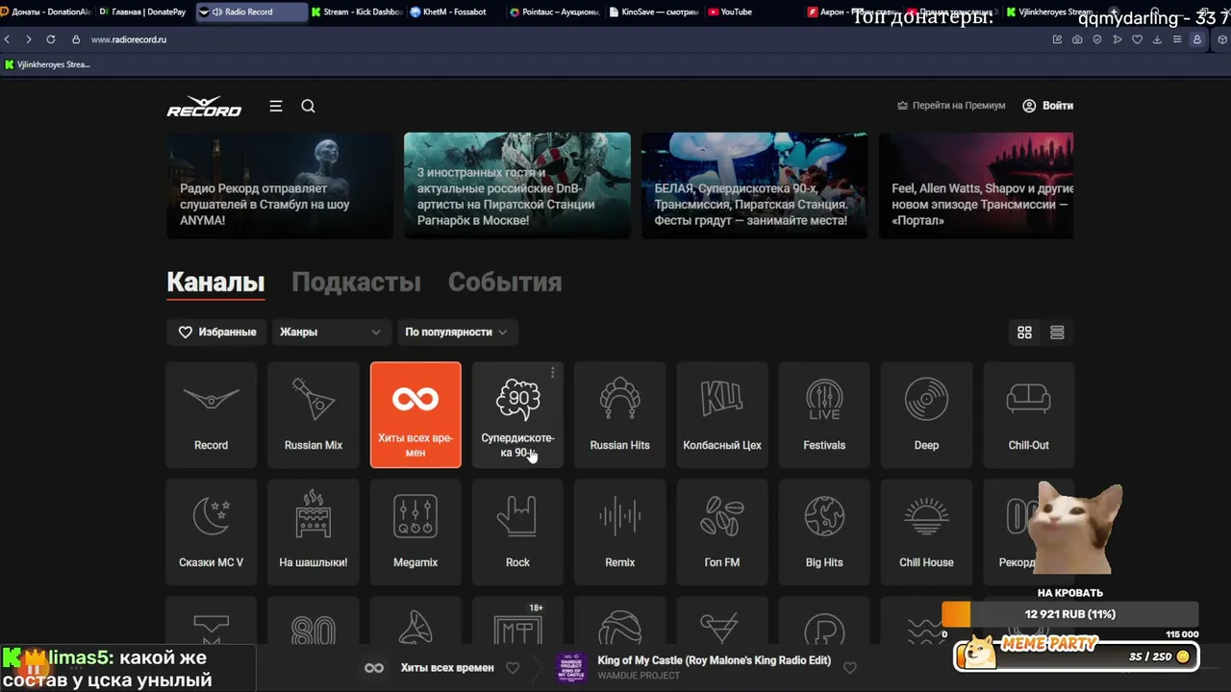Click the Перейти на Премиум link
The height and width of the screenshot is (692, 1231).
(951, 106)
